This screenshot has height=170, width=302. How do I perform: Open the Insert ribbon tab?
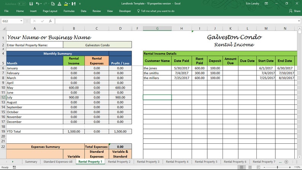point(33,11)
